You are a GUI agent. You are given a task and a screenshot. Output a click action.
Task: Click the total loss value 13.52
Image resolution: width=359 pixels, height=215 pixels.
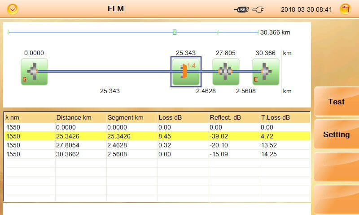[x=269, y=145]
